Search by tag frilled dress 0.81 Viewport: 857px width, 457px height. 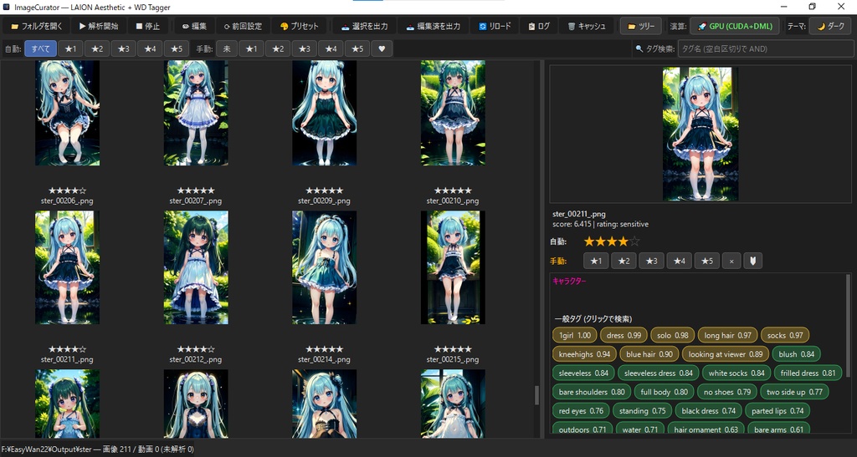[808, 373]
